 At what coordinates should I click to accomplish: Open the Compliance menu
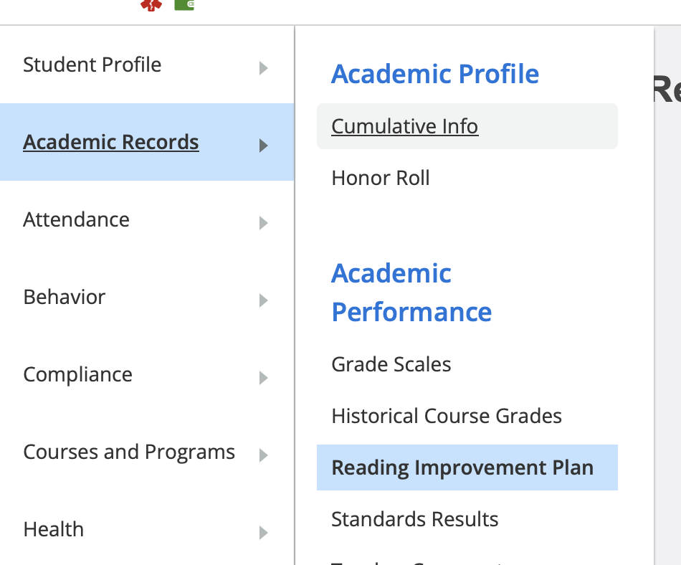coord(77,374)
